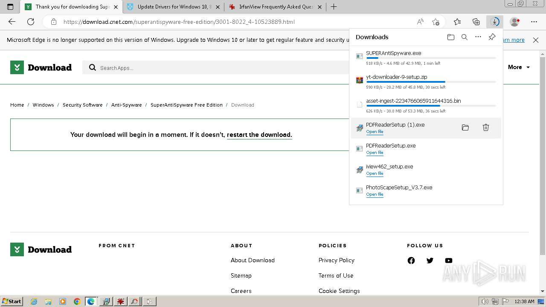This screenshot has height=307, width=546.
Task: Open Security Software breadcrumb
Action: pos(83,105)
